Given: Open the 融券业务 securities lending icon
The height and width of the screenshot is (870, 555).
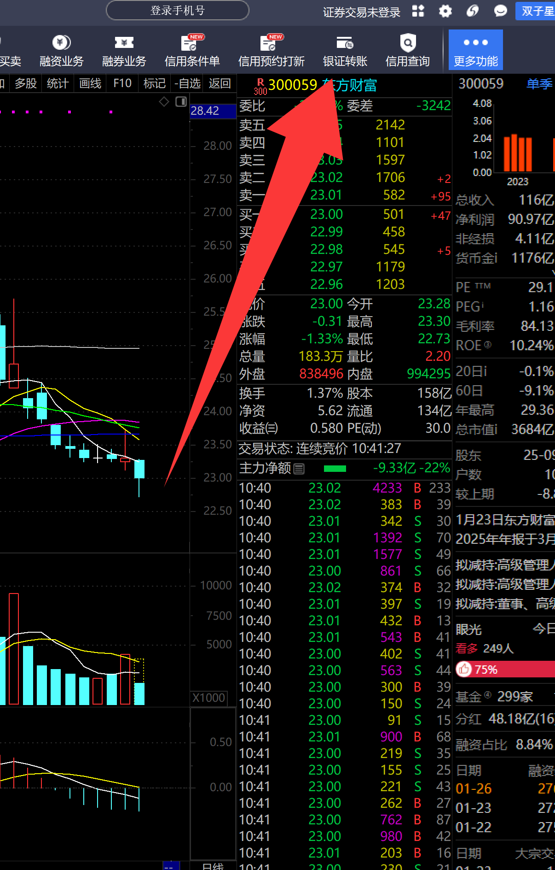Looking at the screenshot, I should coord(124,51).
